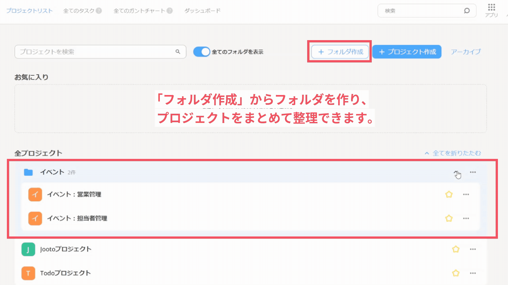Click the blue イベント folder icon
Screen dimensions: 508x285
tap(28, 172)
